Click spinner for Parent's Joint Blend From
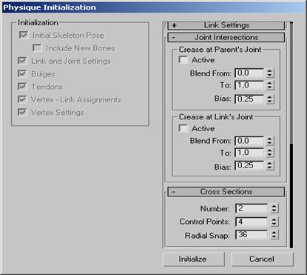Image resolution: width=307 pixels, height=275 pixels. pos(270,73)
